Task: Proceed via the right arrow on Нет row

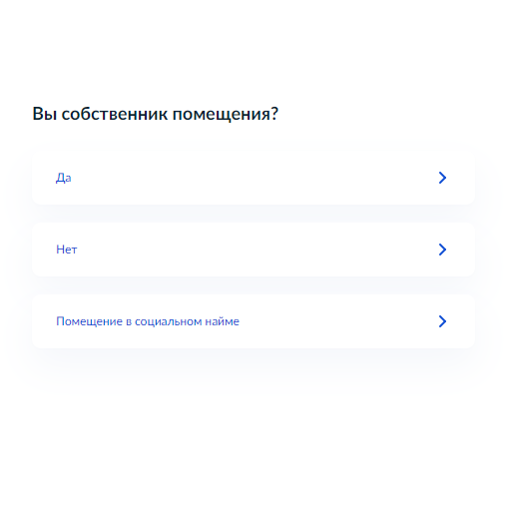Action: click(x=442, y=250)
